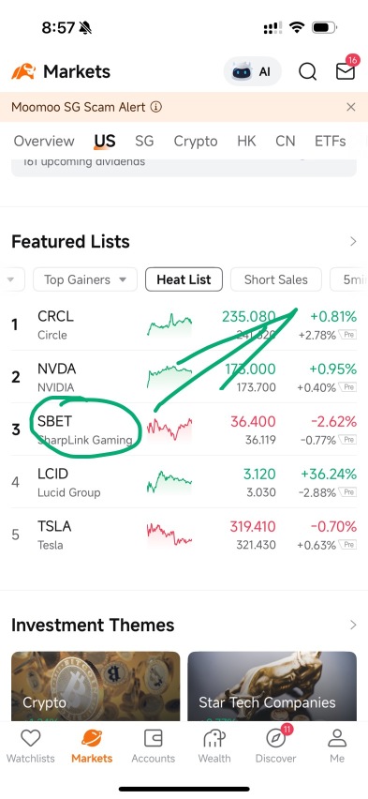The height and width of the screenshot is (799, 368).
Task: Expand Investment Themes chevron
Action: 353,625
